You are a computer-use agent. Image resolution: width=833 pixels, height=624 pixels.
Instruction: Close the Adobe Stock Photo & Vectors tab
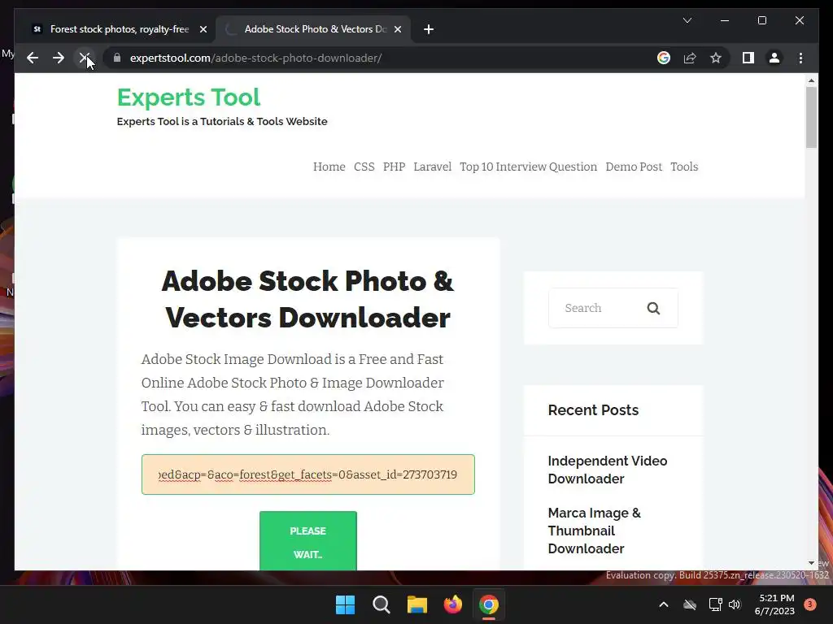397,29
